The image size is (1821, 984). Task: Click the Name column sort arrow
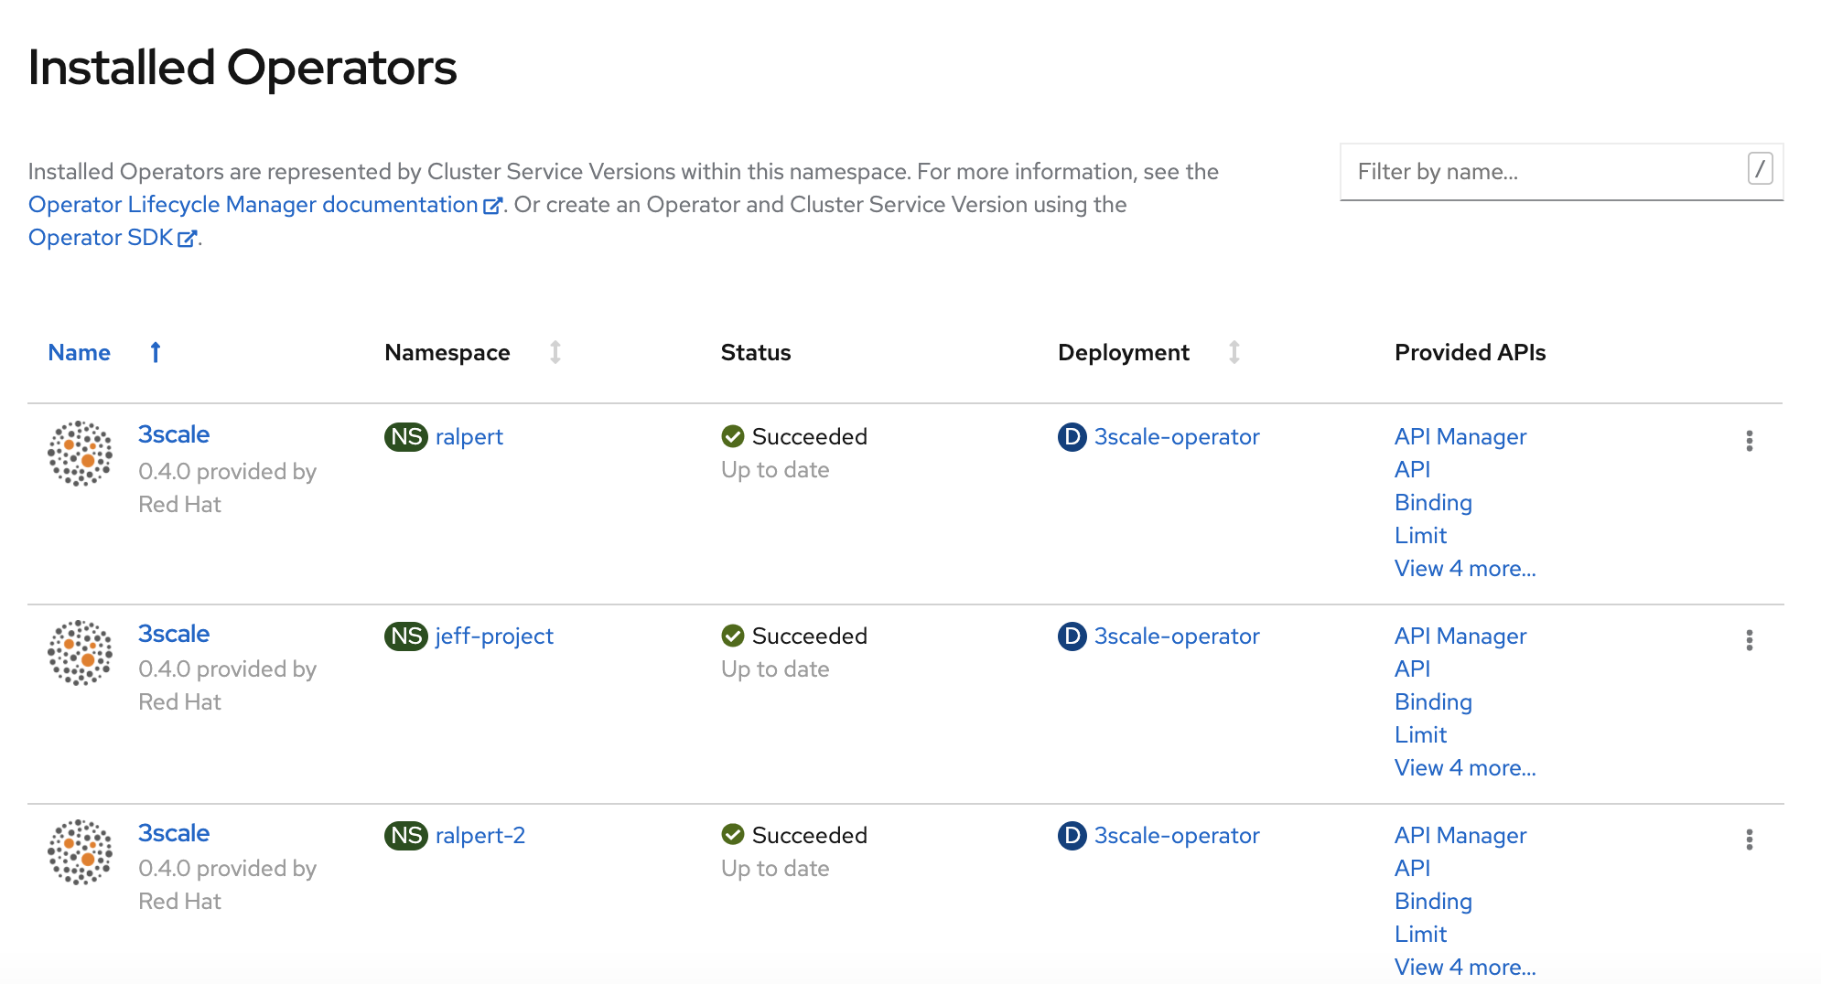(156, 353)
